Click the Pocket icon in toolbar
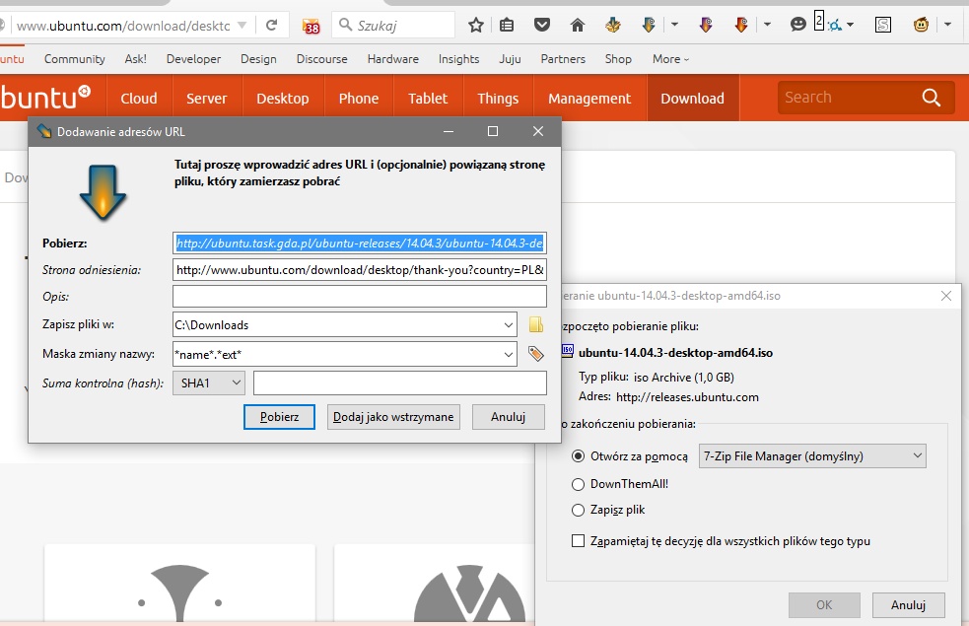Viewport: 969px width, 626px height. coord(542,26)
